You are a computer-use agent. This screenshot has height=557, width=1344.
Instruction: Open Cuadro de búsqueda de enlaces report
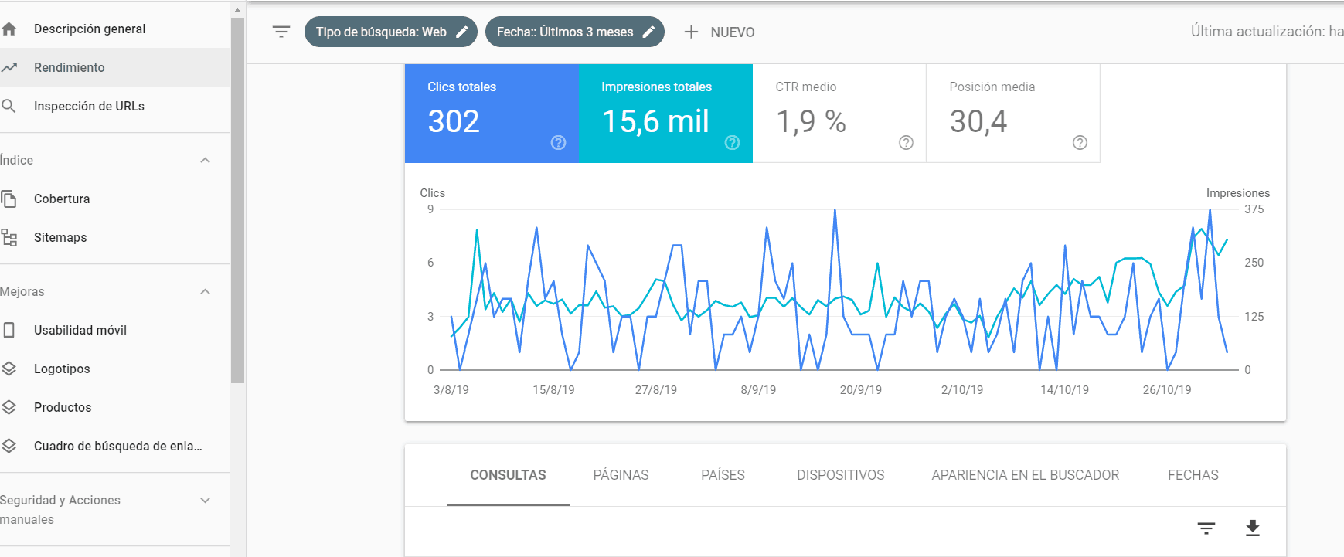pos(114,446)
